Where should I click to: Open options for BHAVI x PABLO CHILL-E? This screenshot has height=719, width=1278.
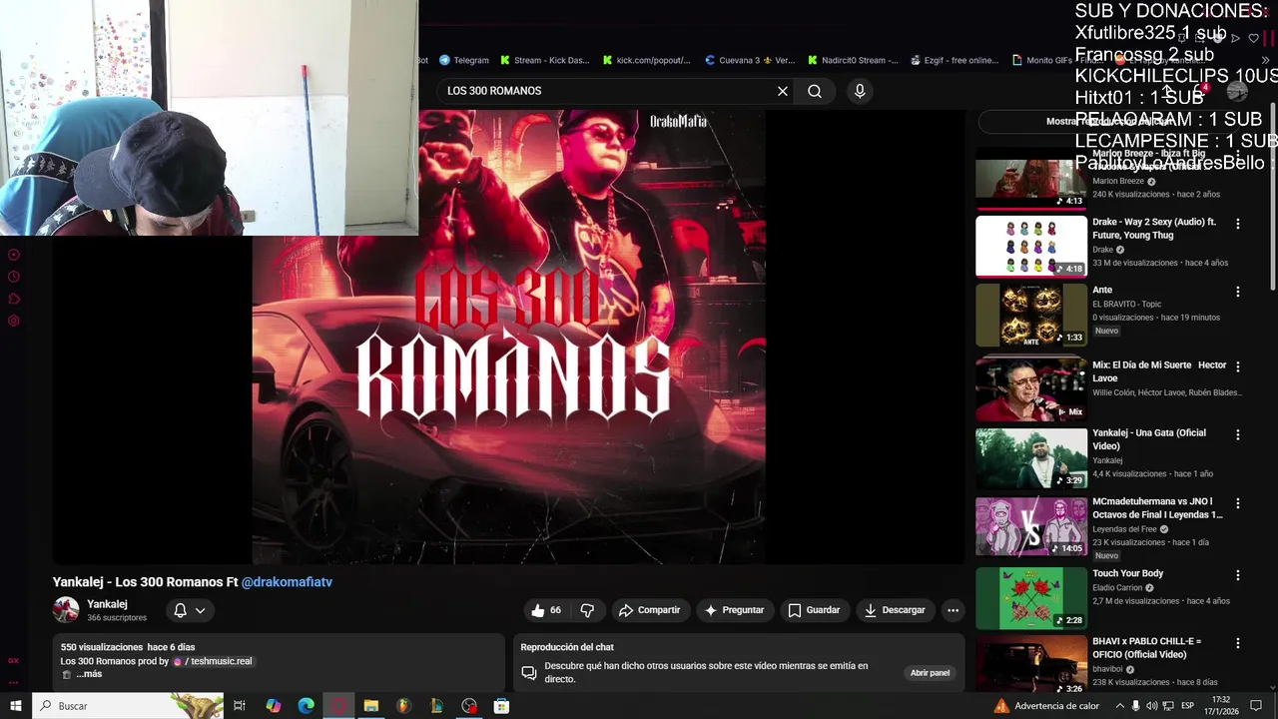point(1238,643)
